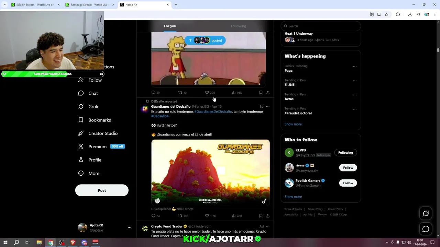
Task: Click the Post button
Action: 102,190
